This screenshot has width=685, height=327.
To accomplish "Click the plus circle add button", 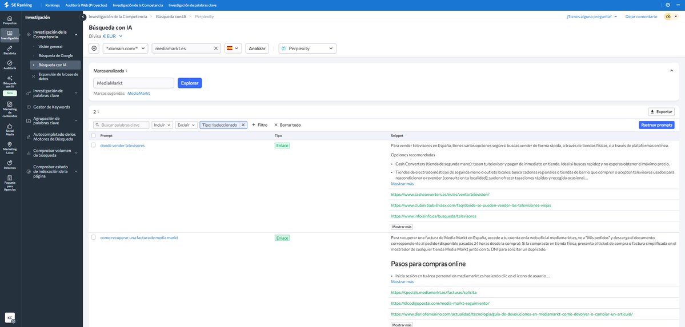I will [x=94, y=49].
